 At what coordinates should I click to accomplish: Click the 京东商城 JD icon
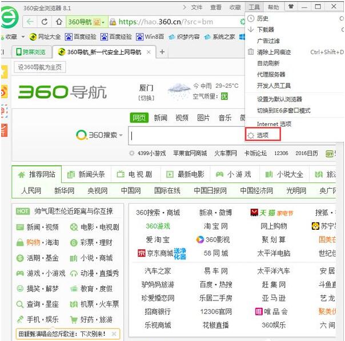pyautogui.click(x=141, y=253)
